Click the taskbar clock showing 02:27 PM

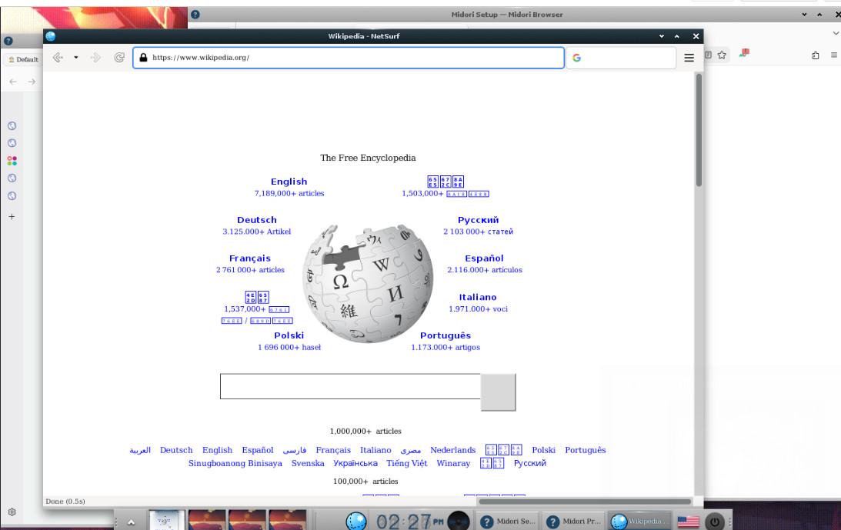click(x=409, y=521)
